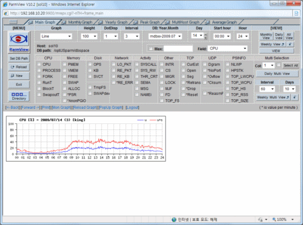Click the Max value input field
This screenshot has height=225, width=303.
(178, 48)
